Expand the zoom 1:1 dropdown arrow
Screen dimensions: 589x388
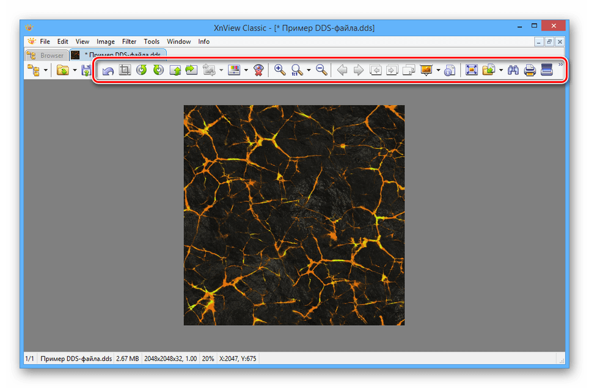tap(309, 70)
